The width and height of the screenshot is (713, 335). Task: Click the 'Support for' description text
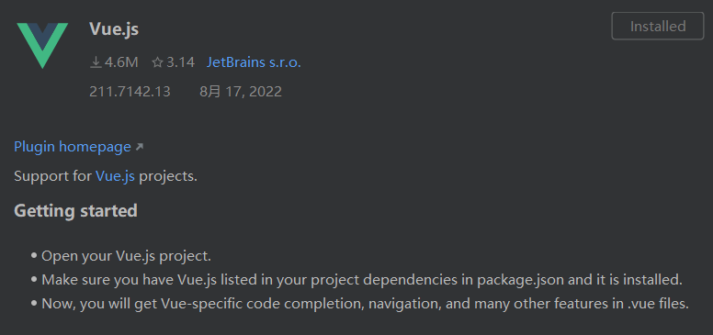(52, 176)
